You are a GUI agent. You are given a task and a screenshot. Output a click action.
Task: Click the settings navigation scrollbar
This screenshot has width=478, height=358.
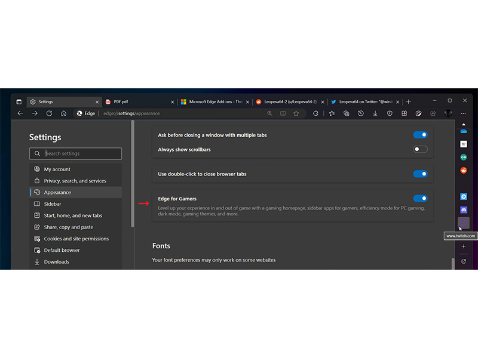coord(133,174)
